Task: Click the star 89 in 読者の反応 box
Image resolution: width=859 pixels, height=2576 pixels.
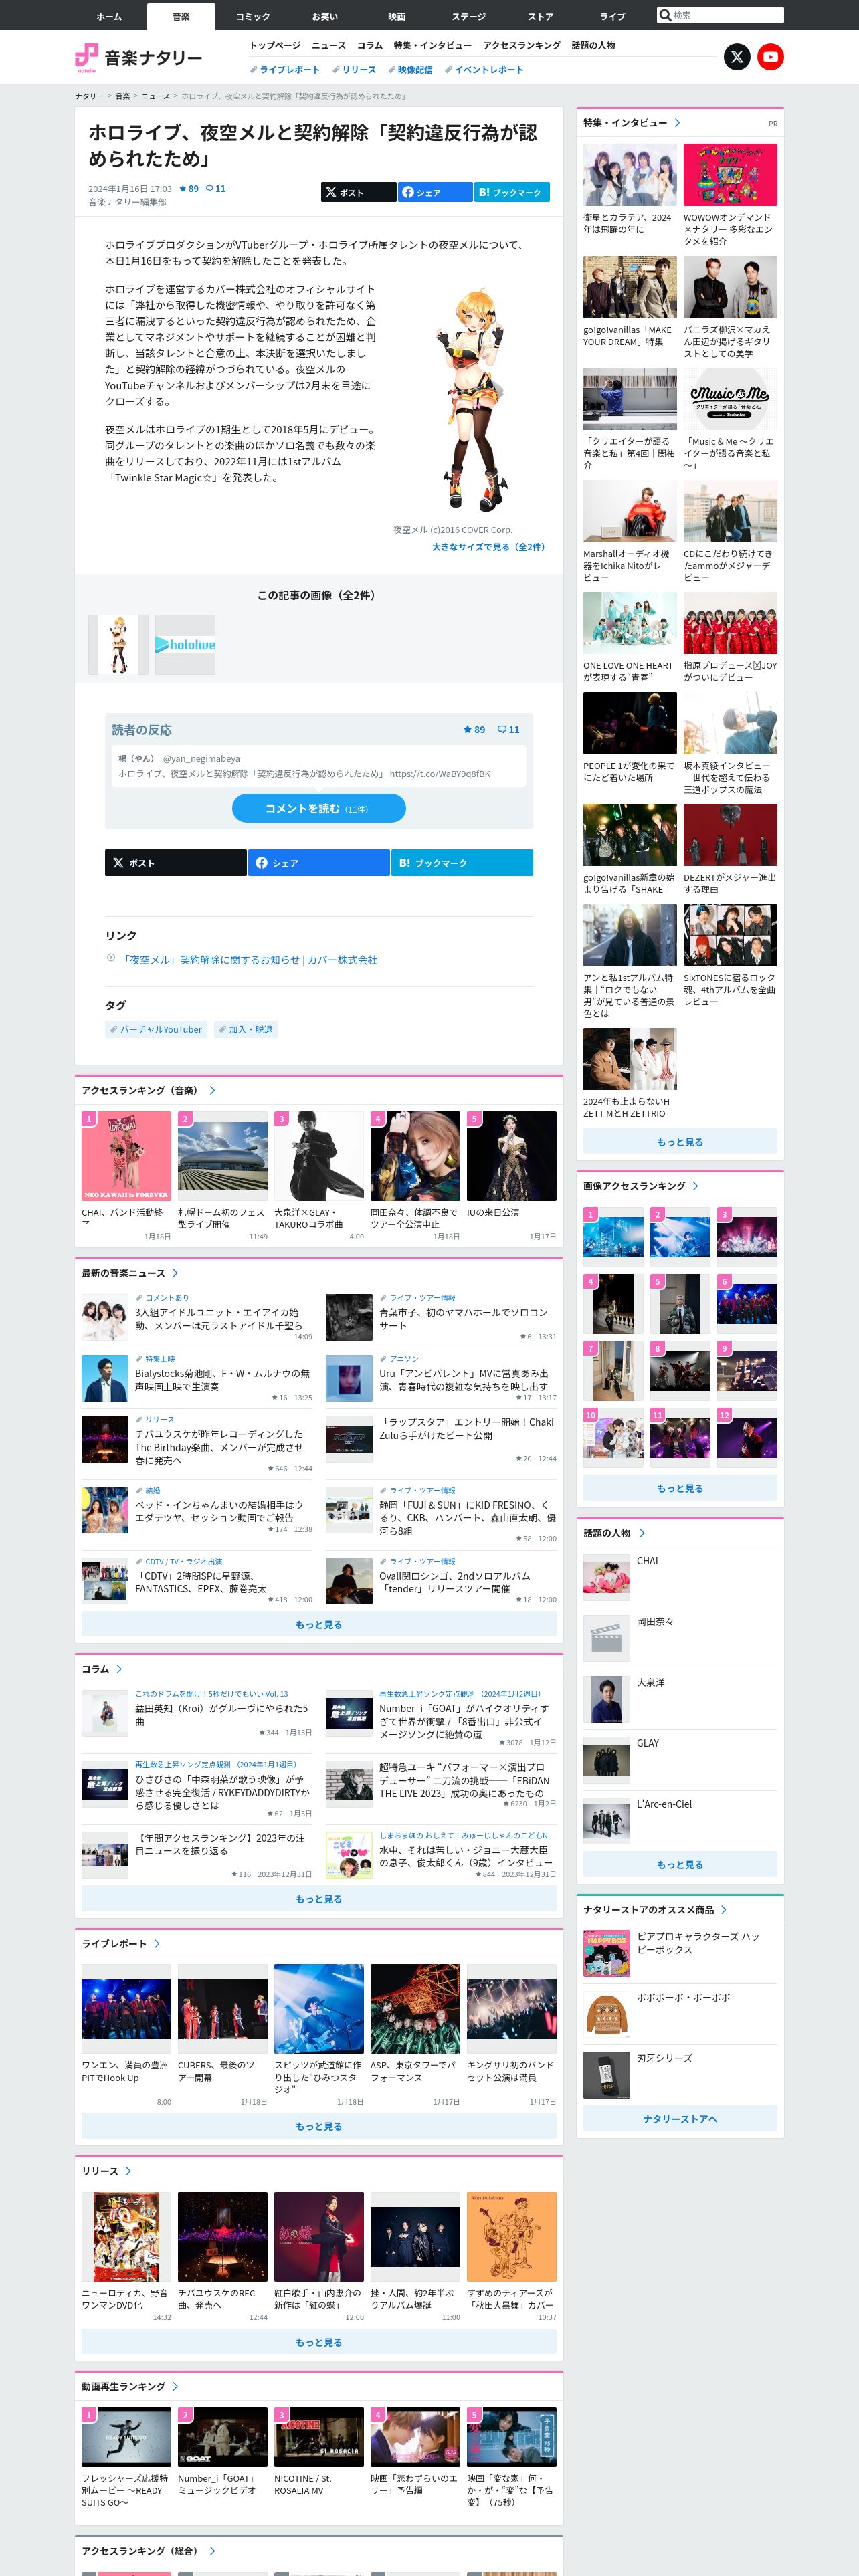Action: pyautogui.click(x=474, y=729)
